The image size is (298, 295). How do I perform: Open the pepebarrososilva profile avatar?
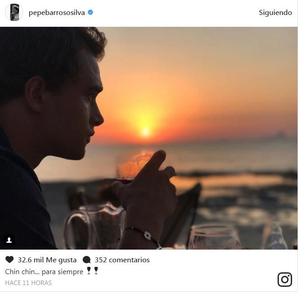14,12
